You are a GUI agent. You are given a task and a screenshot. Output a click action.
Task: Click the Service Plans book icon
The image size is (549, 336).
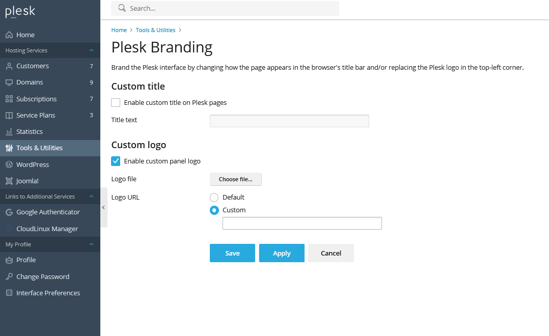(9, 115)
